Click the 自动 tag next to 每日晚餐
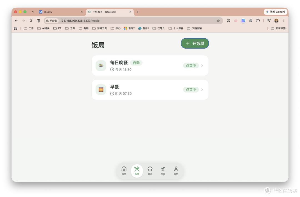The height and width of the screenshot is (197, 300). click(x=136, y=63)
